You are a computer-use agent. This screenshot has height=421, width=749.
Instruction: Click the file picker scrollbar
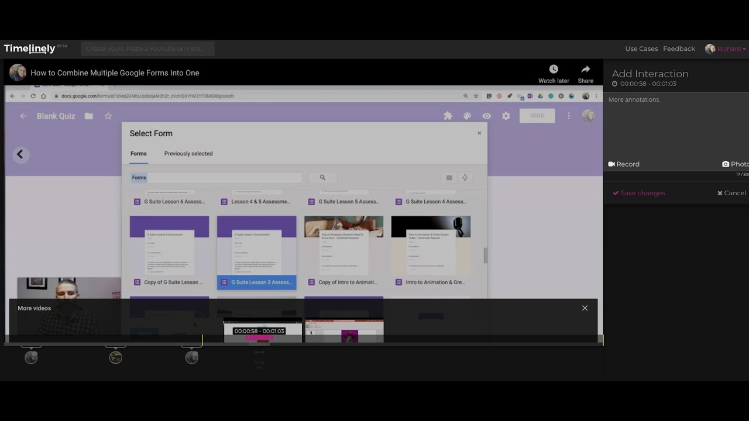(485, 256)
